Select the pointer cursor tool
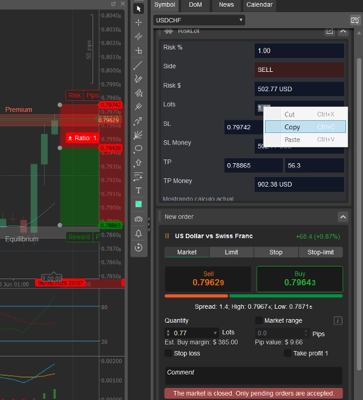Screen dimensions: 363x400 coord(139,9)
